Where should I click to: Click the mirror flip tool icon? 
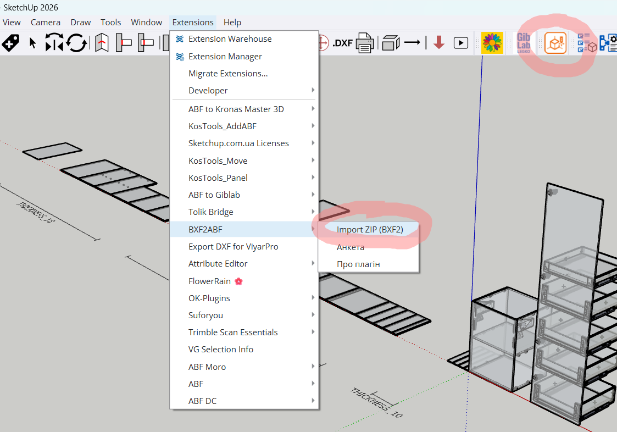pos(54,43)
